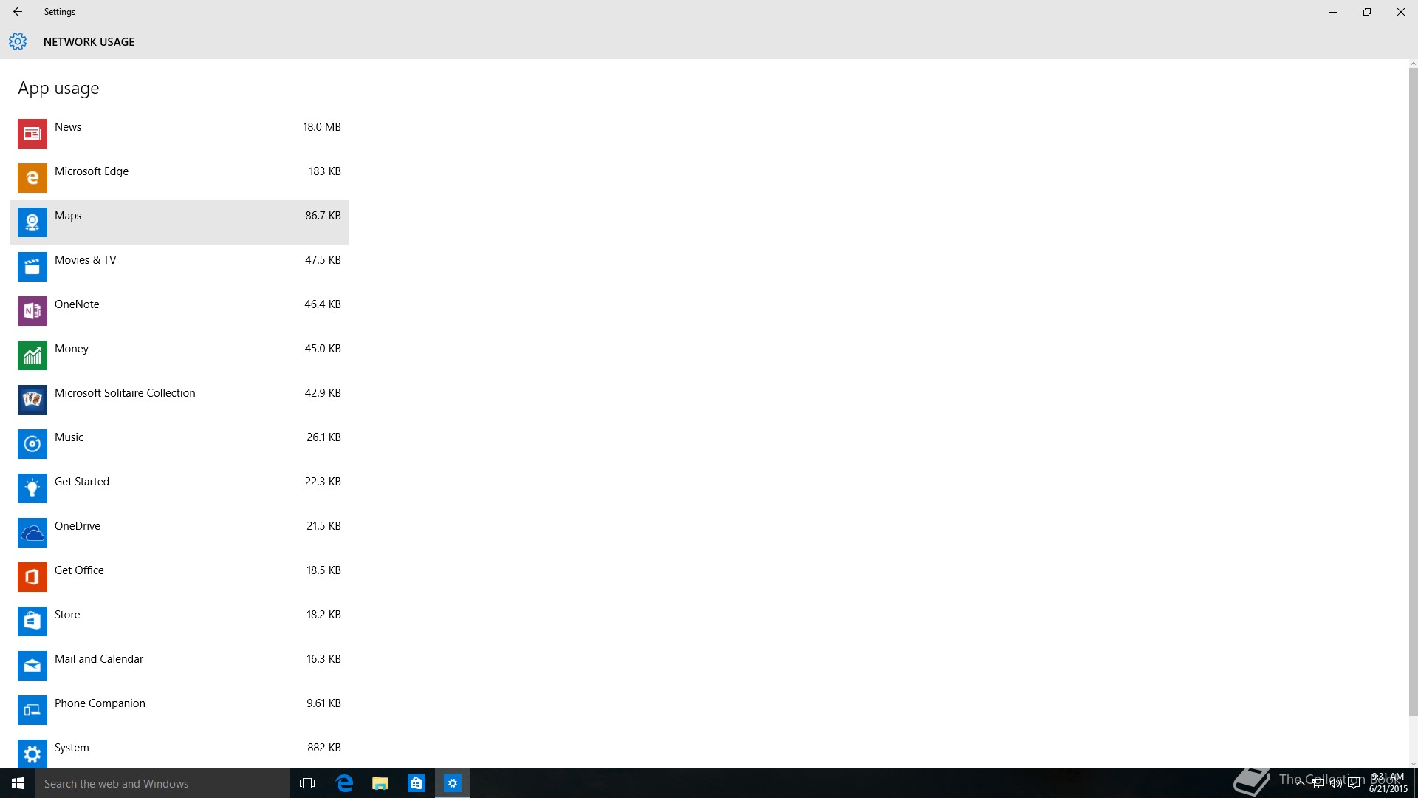1418x798 pixels.
Task: Open the network icon in system tray
Action: [1318, 783]
